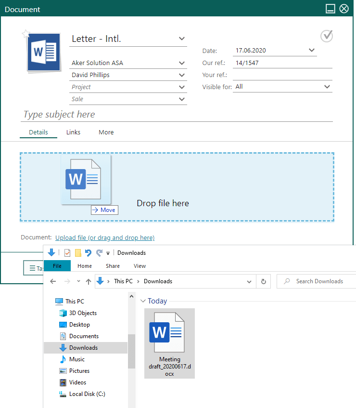Open the Sale dropdown
The width and height of the screenshot is (356, 408).
point(182,99)
